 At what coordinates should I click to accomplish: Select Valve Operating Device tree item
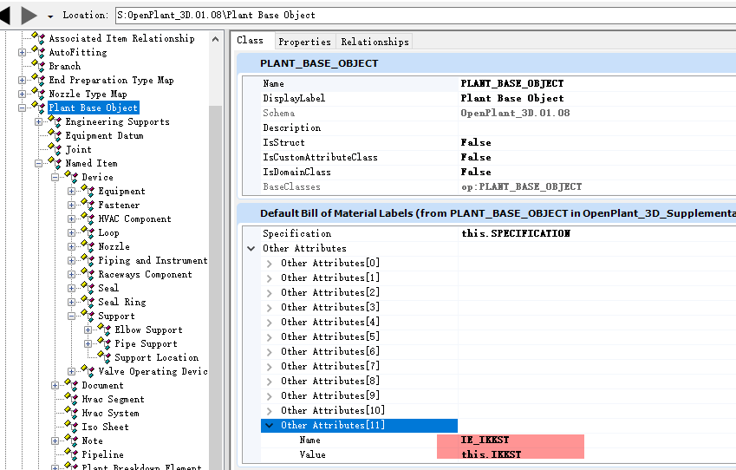point(153,371)
